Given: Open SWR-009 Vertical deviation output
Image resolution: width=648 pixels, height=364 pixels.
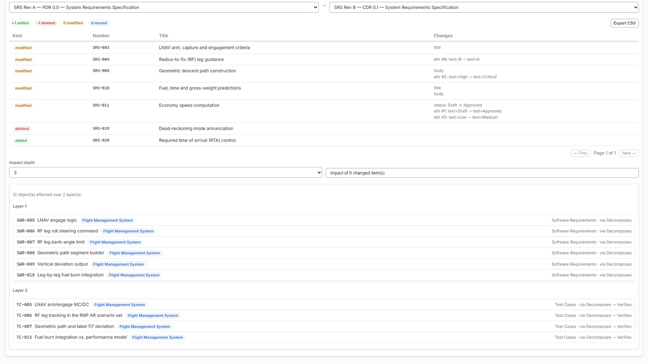Looking at the screenshot, I should [x=324, y=264].
